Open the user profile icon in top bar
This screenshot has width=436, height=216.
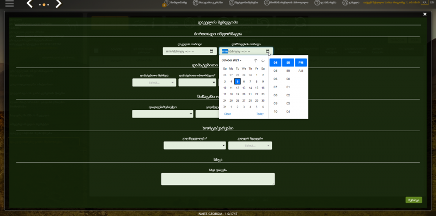[x=267, y=3]
